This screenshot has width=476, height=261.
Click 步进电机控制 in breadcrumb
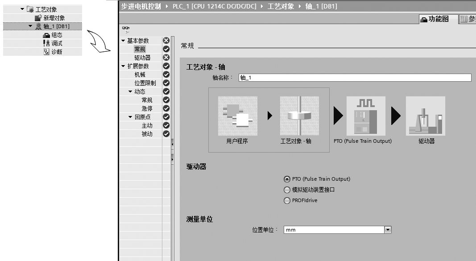coord(141,6)
